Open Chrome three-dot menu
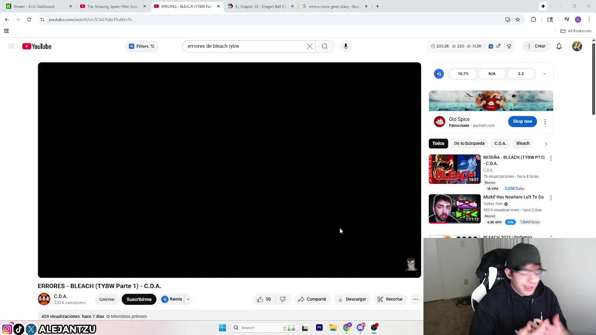The image size is (596, 335). 589,20
